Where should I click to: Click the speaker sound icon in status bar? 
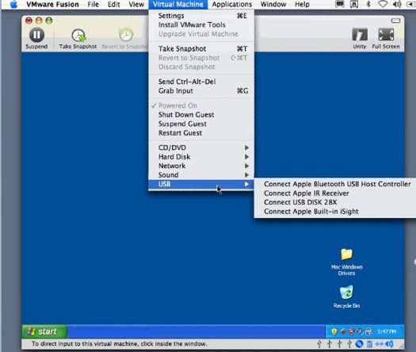389,344
